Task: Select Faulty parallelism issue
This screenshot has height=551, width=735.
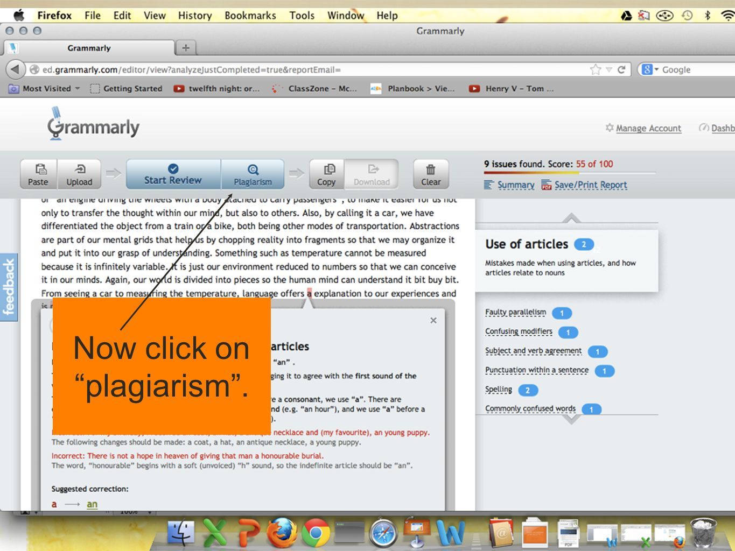Action: pos(515,312)
